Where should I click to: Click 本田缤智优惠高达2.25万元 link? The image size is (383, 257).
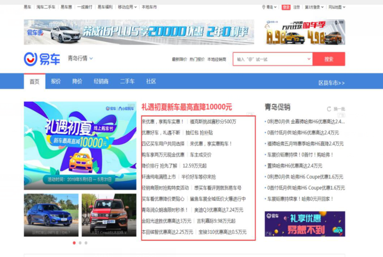[167, 232]
